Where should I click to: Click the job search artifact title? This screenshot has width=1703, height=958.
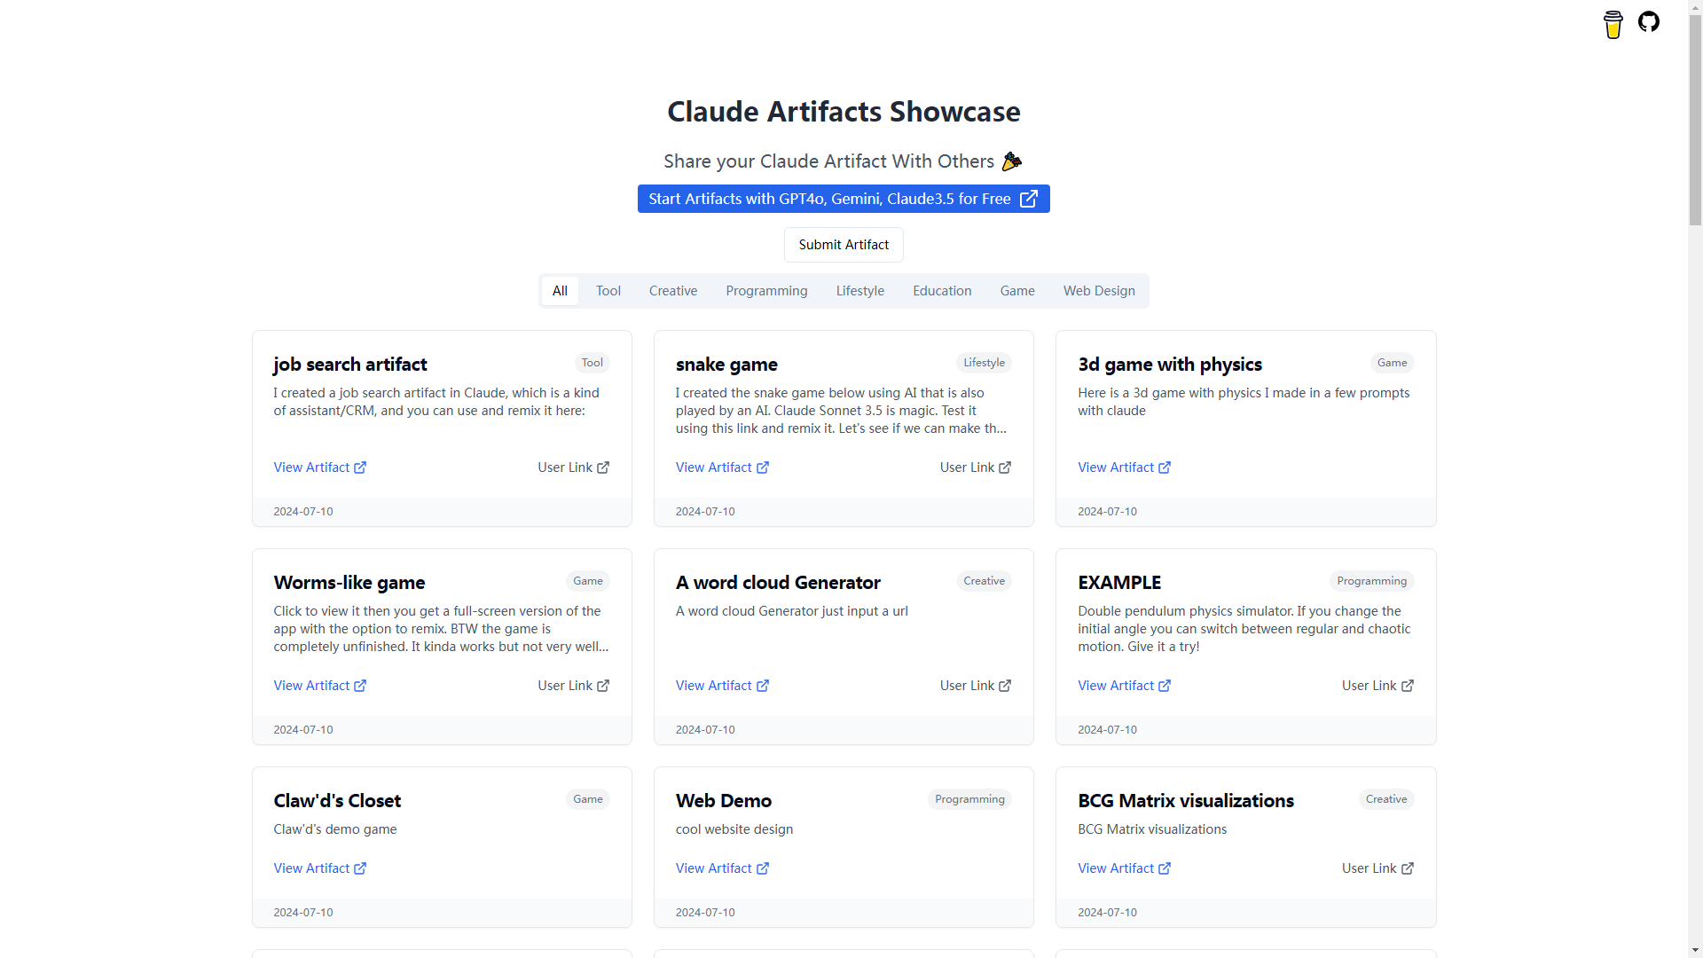click(350, 365)
